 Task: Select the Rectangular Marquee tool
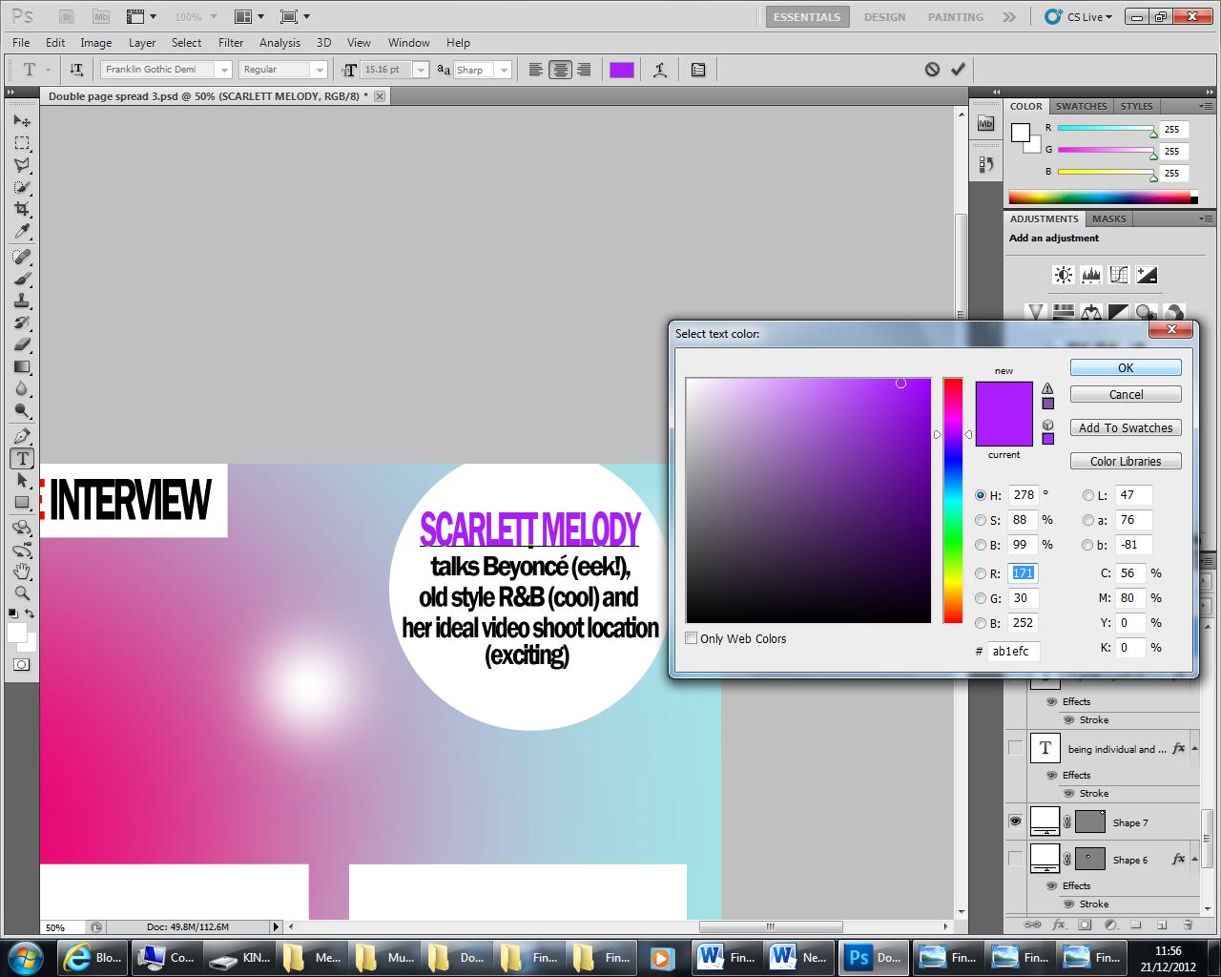pyautogui.click(x=21, y=143)
